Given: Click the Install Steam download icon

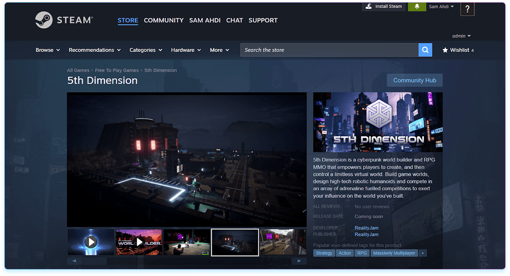Looking at the screenshot, I should (x=369, y=6).
